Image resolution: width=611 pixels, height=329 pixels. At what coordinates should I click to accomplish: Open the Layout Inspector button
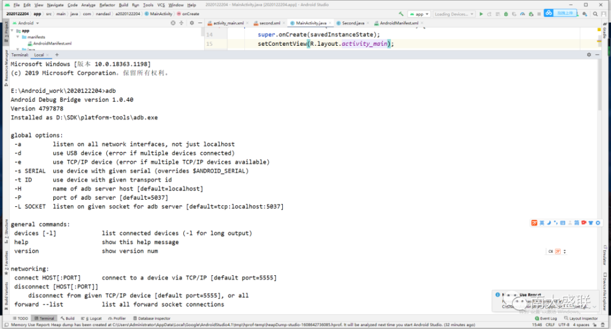(581, 319)
